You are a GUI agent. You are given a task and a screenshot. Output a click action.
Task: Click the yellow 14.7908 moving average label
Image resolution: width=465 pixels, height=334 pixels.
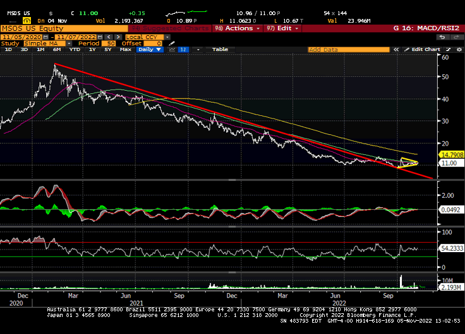click(451, 155)
